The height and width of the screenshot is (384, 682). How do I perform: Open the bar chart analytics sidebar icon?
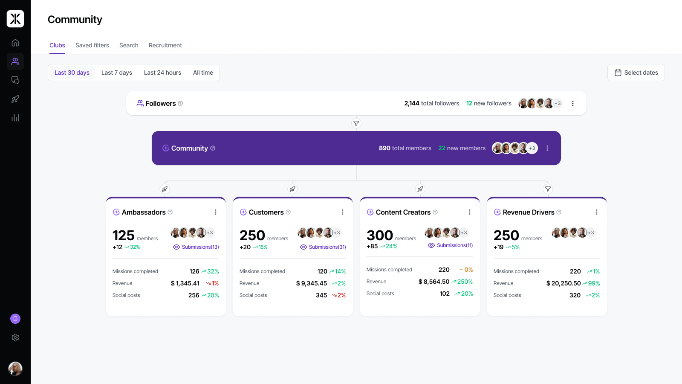(x=15, y=118)
